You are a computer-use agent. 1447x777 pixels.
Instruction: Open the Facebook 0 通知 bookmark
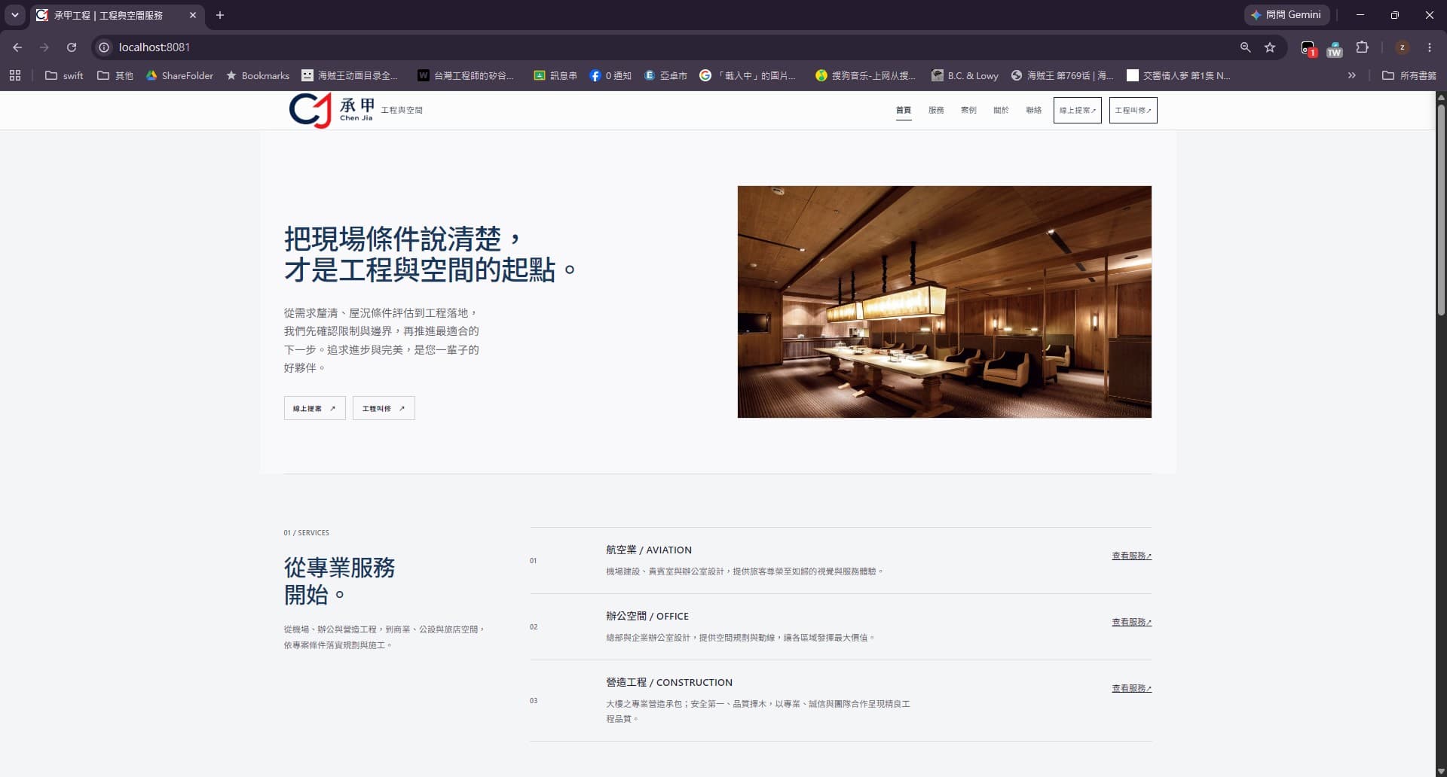click(610, 75)
